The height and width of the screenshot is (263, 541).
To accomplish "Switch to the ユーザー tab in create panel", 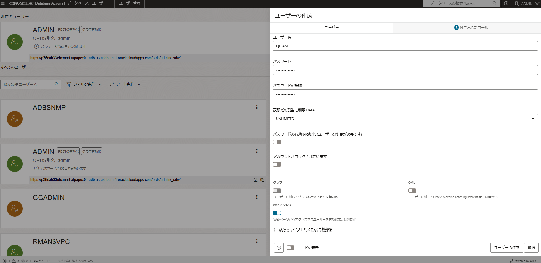I will click(x=332, y=27).
